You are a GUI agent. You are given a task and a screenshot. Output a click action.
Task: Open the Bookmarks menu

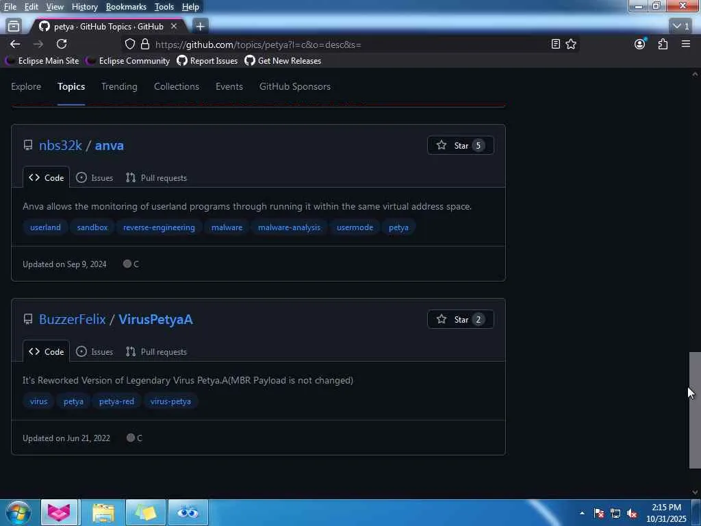tap(126, 7)
